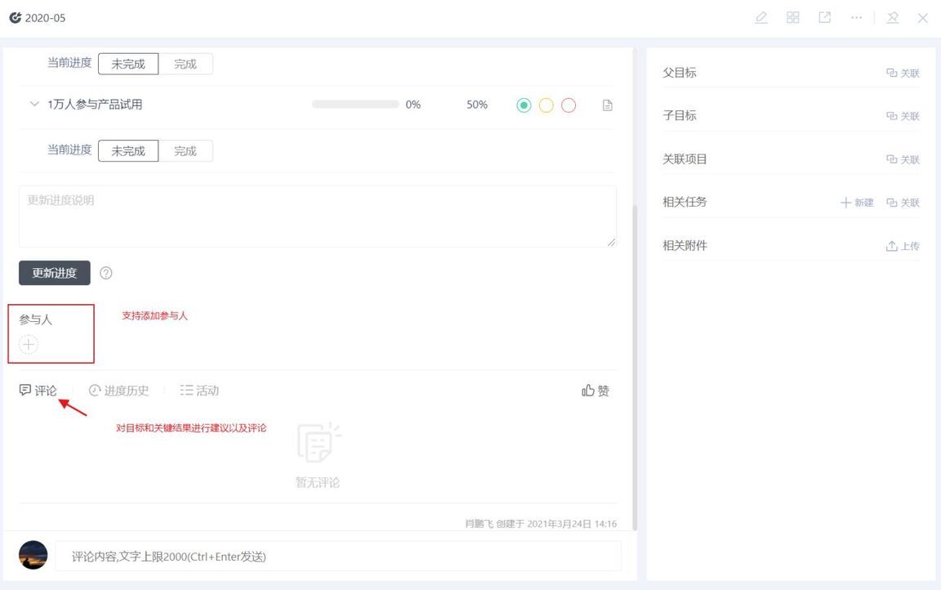This screenshot has height=590, width=941.
Task: Switch to the 活动 tab
Action: pos(199,391)
